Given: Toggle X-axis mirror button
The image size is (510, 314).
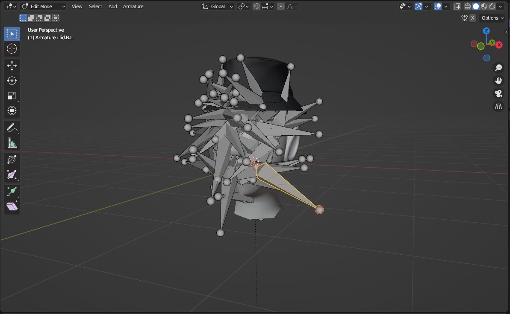Looking at the screenshot, I should pos(473,18).
